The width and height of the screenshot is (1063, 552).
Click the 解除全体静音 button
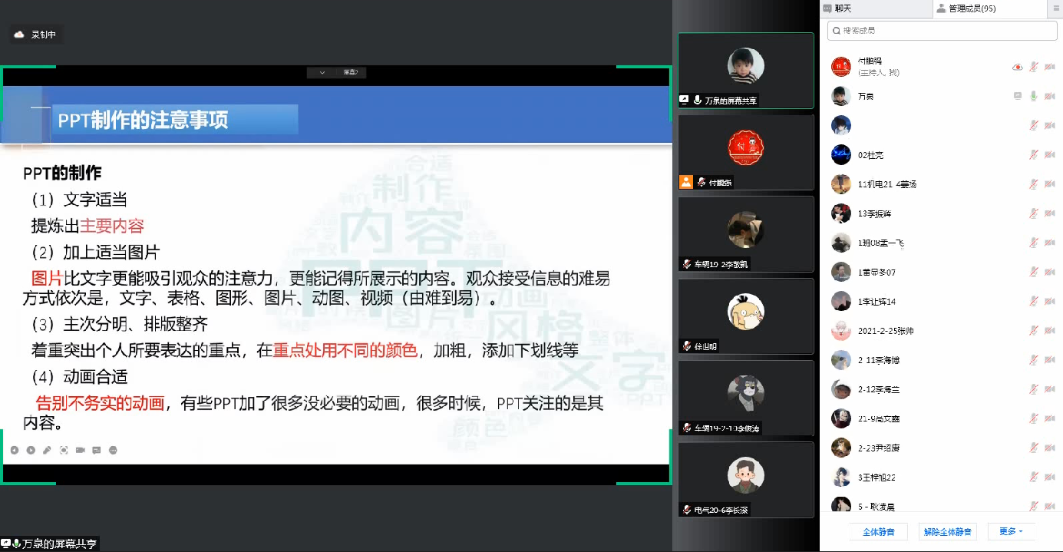tap(947, 531)
